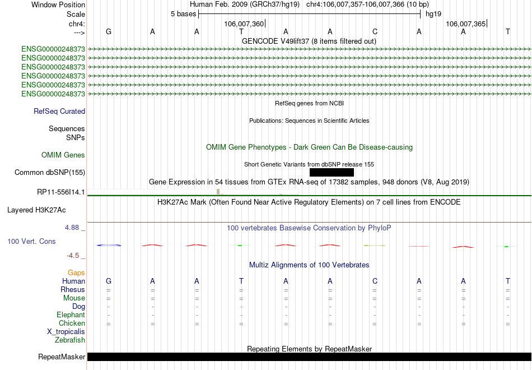
Task: Select the Dog alignment row label
Action: pos(79,307)
